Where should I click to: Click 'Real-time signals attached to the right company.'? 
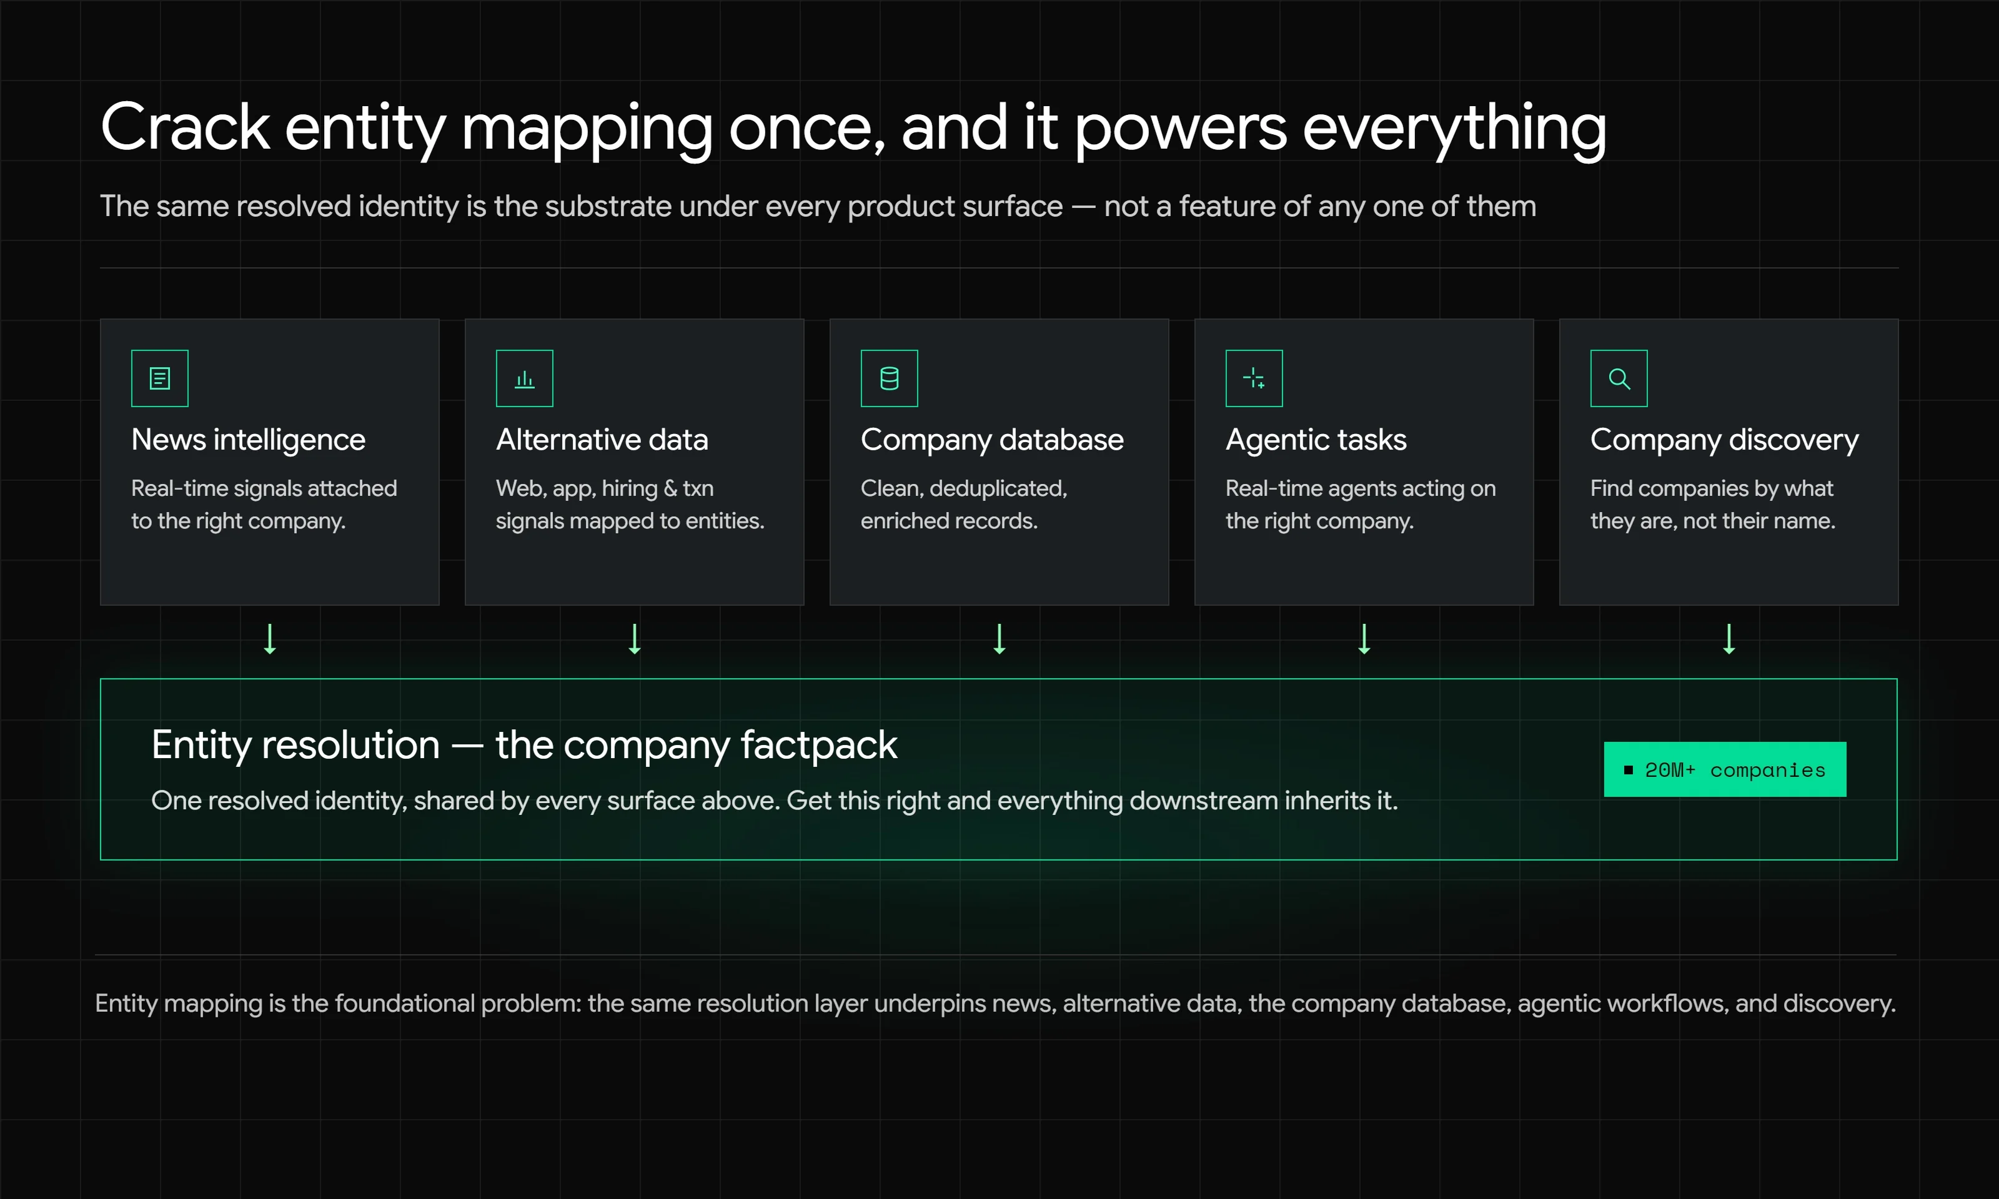(x=264, y=504)
